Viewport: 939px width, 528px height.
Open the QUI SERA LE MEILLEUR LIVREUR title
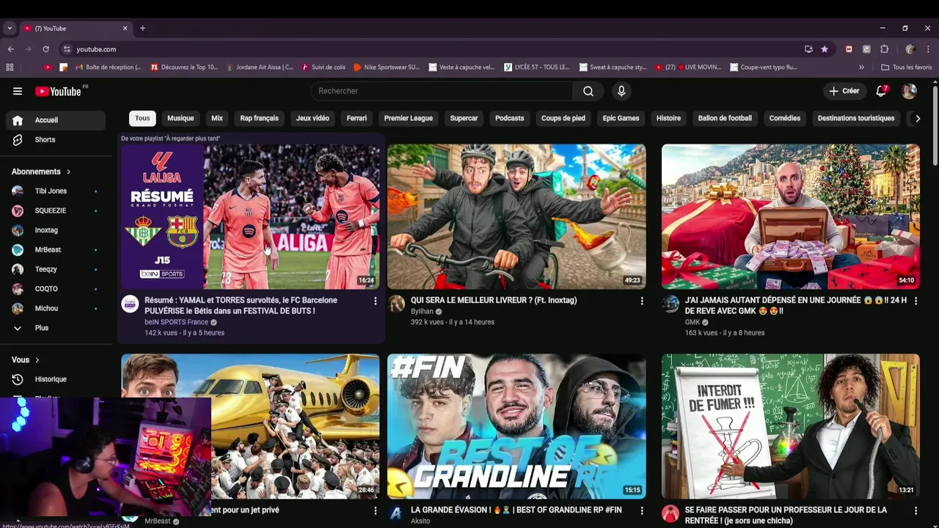pyautogui.click(x=494, y=300)
